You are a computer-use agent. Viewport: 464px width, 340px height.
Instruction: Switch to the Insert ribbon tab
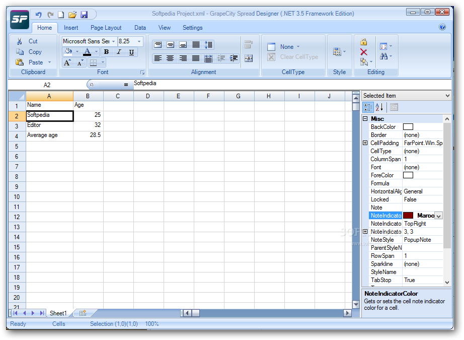click(x=71, y=28)
